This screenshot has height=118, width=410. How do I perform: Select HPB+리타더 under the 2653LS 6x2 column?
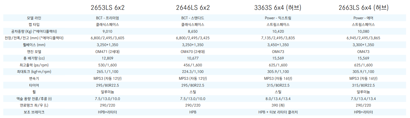pos(108,112)
